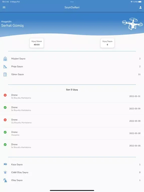Tap the home indicator bar
This screenshot has width=144, height=192.
[x=72, y=190]
